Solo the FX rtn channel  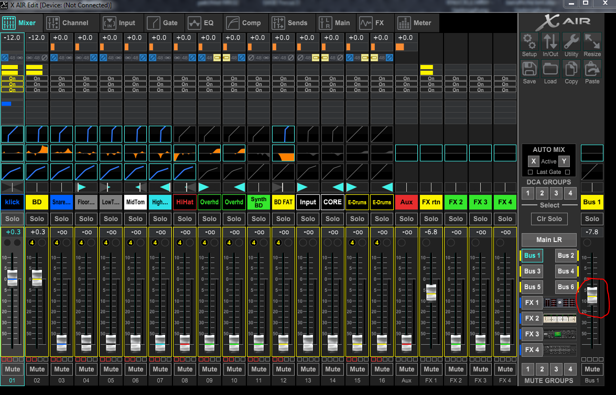tap(431, 218)
